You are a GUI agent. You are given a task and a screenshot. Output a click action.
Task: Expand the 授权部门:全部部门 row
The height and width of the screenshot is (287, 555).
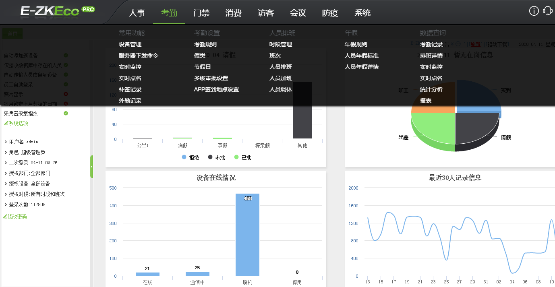(28, 173)
